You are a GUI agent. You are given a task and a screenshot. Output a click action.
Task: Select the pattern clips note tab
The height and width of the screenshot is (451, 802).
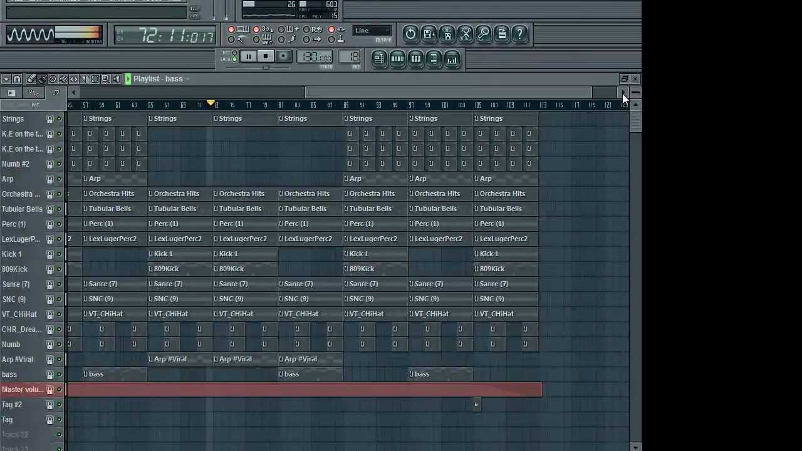[x=56, y=93]
